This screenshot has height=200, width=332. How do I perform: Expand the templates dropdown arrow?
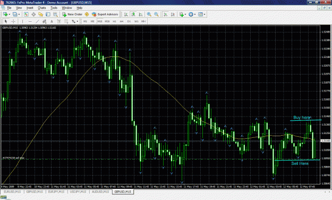point(205,14)
